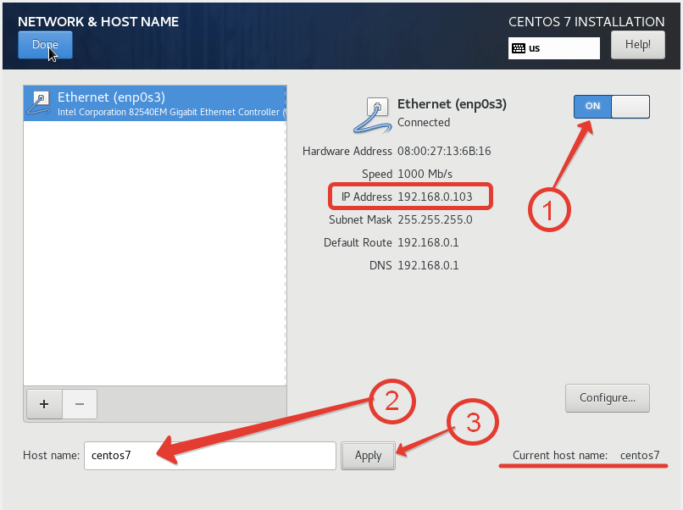Click the red circled number 2 marker

[391, 402]
